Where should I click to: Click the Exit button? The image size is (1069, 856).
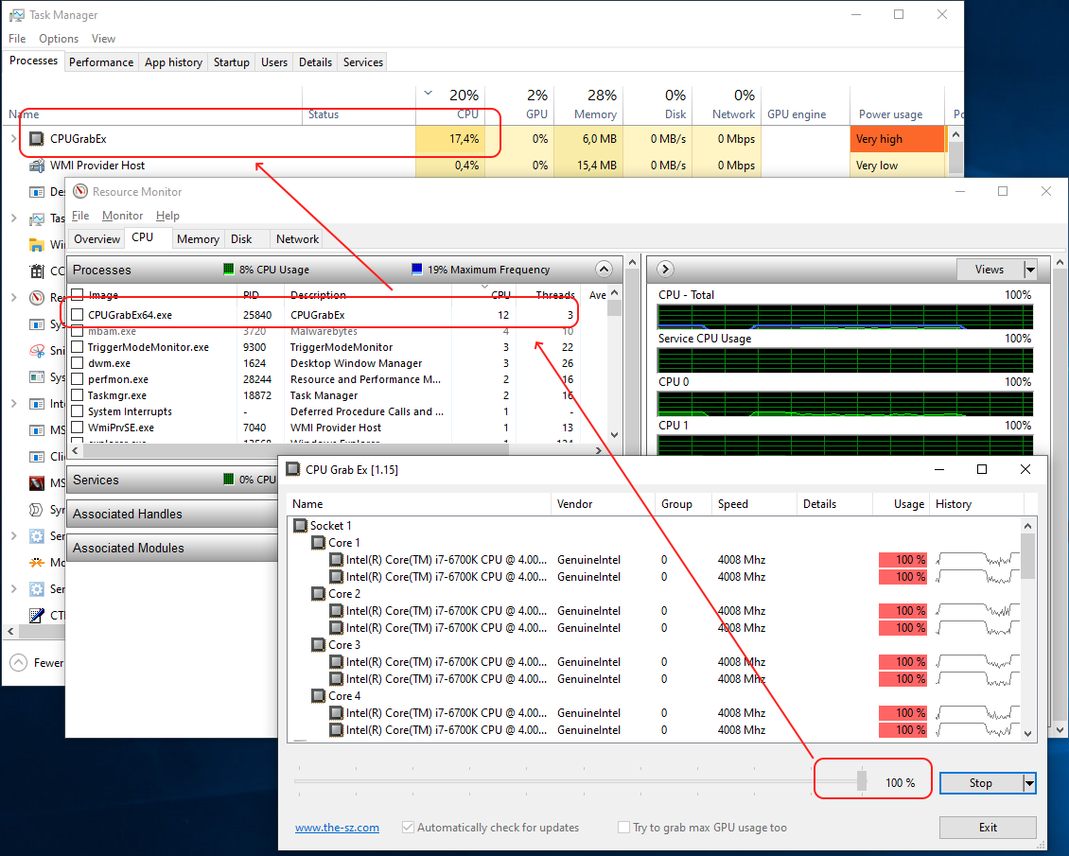[988, 828]
